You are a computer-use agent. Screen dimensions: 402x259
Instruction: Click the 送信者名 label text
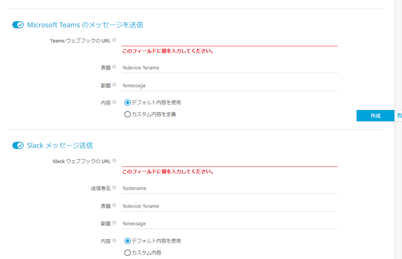point(101,188)
